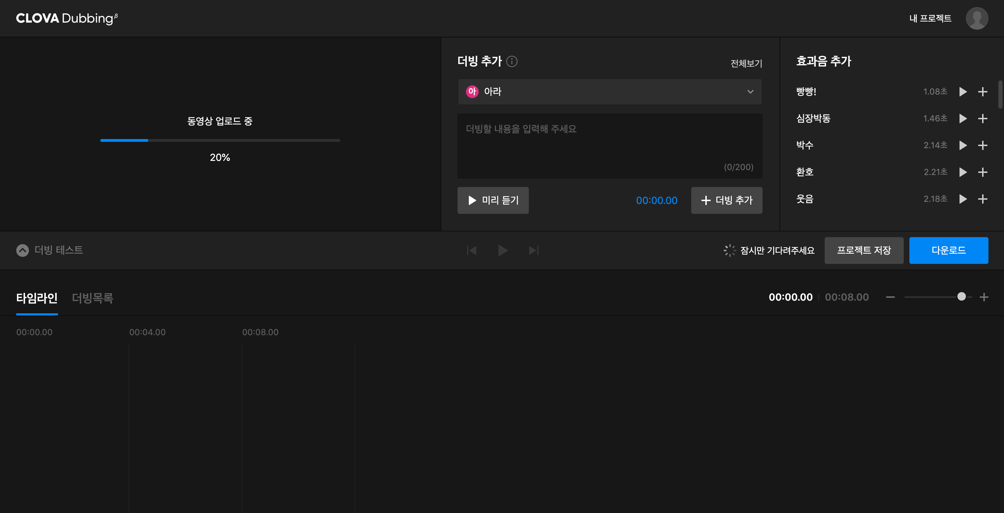Zoom out timeline with minus icon
This screenshot has width=1004, height=513.
(890, 297)
